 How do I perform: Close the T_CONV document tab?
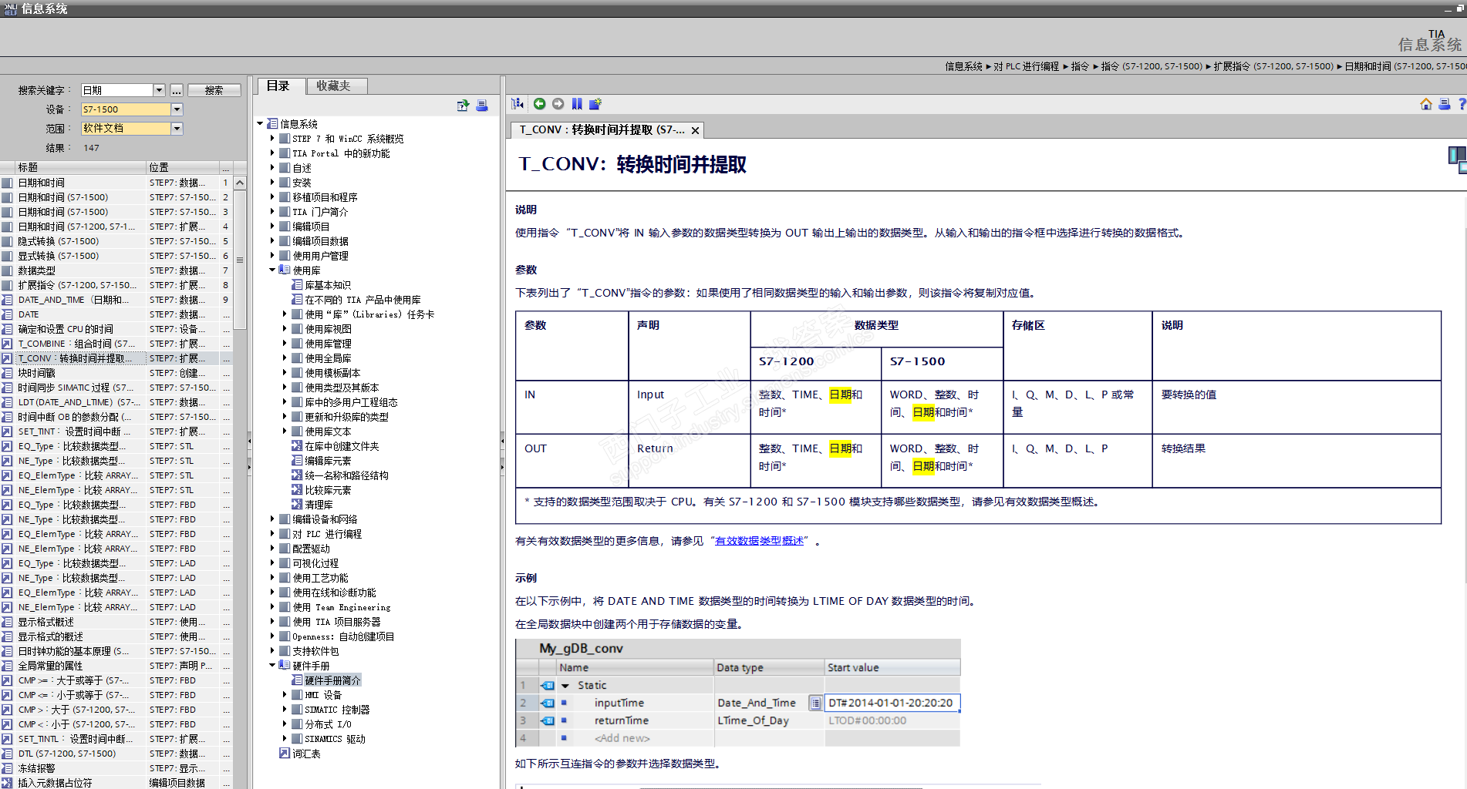[695, 131]
